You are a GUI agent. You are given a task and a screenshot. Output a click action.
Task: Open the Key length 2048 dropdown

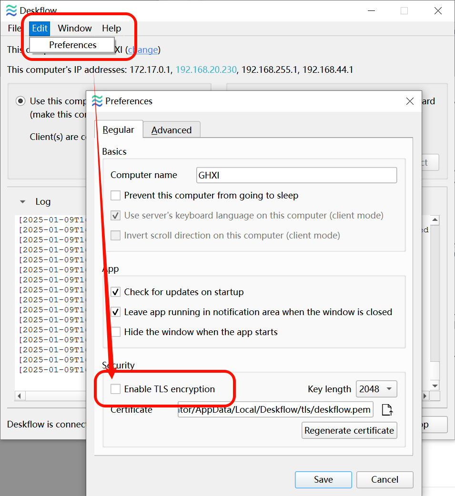point(376,389)
